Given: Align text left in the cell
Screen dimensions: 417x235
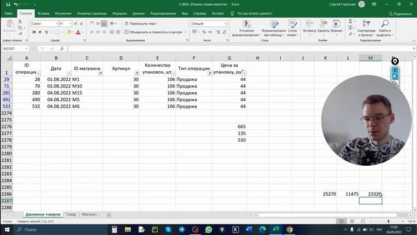Looking at the screenshot, I should 92,32.
